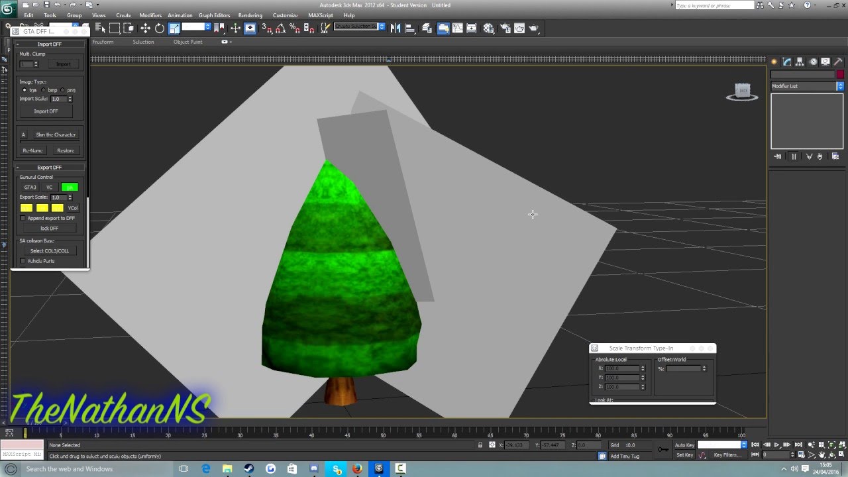
Task: Click the lock DFF button
Action: (x=50, y=229)
